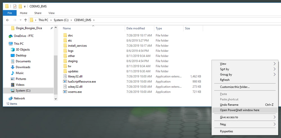Expand chevron after This PC in address bar
The width and height of the screenshot is (281, 138).
[x=51, y=20]
